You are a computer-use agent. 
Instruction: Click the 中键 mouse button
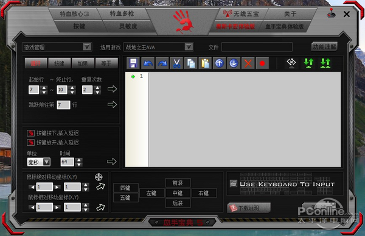178,193
